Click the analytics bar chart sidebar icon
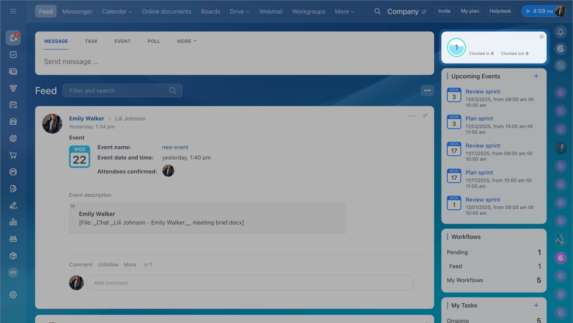 13,222
